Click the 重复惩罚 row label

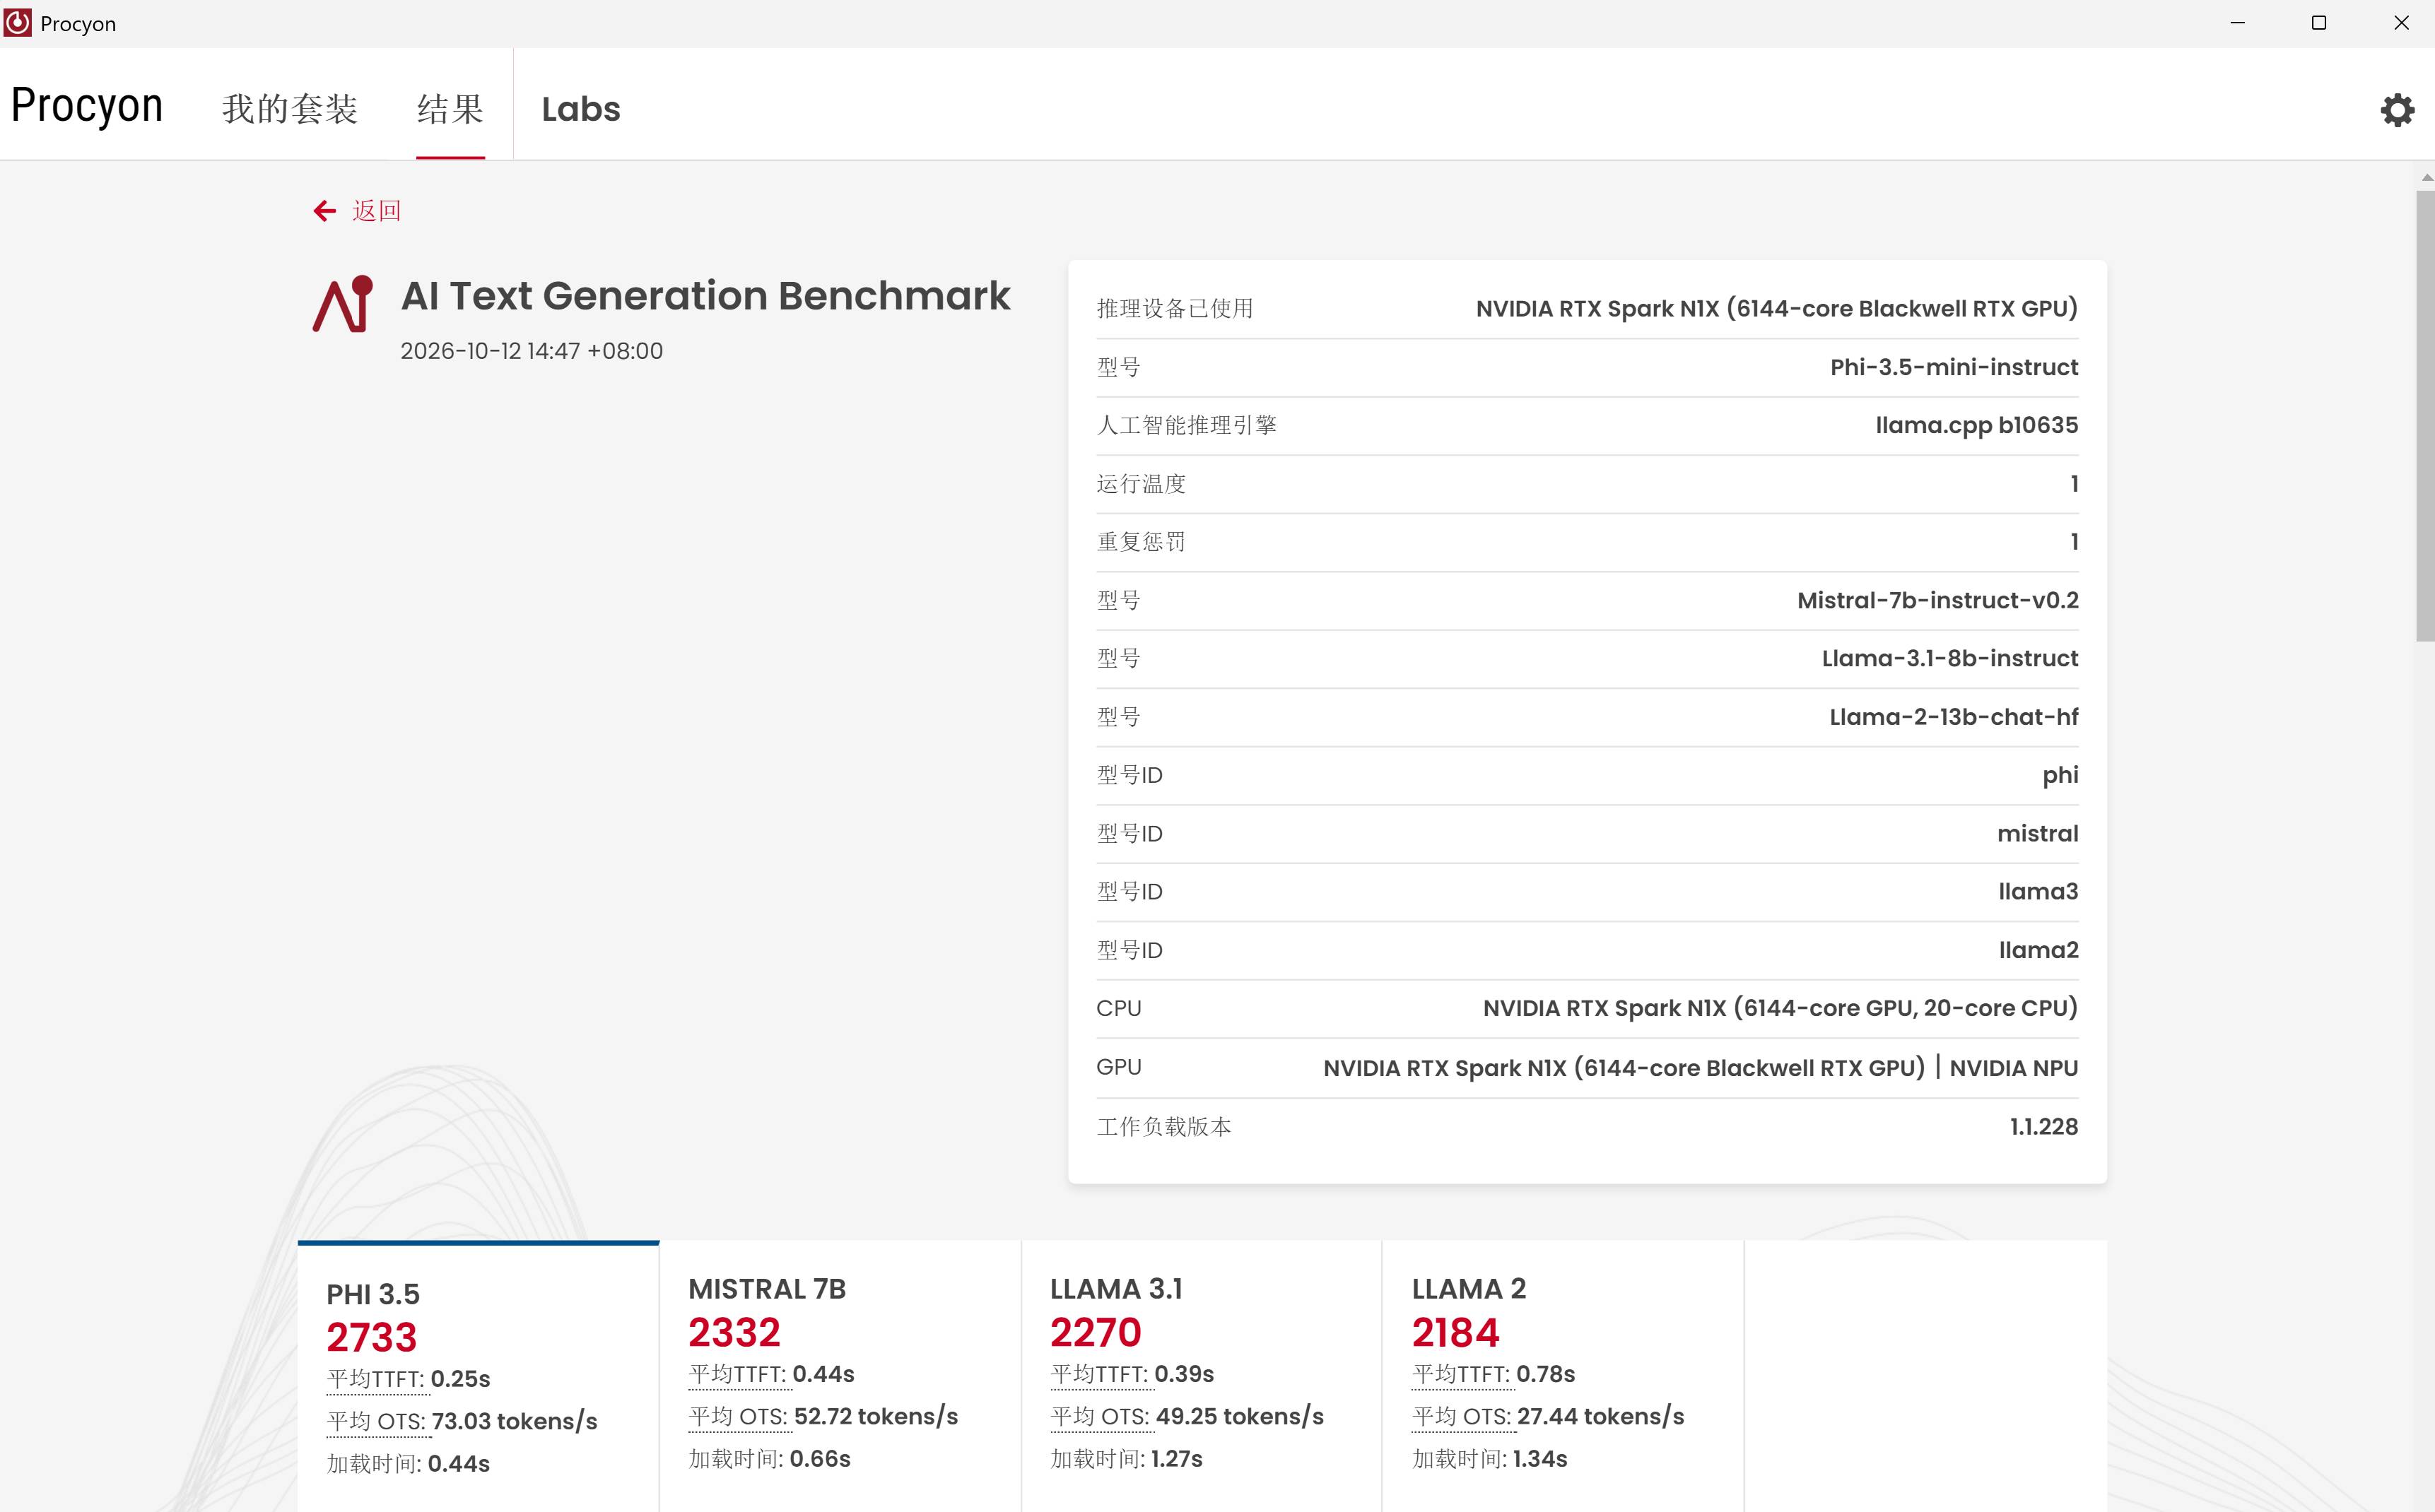[x=1142, y=542]
